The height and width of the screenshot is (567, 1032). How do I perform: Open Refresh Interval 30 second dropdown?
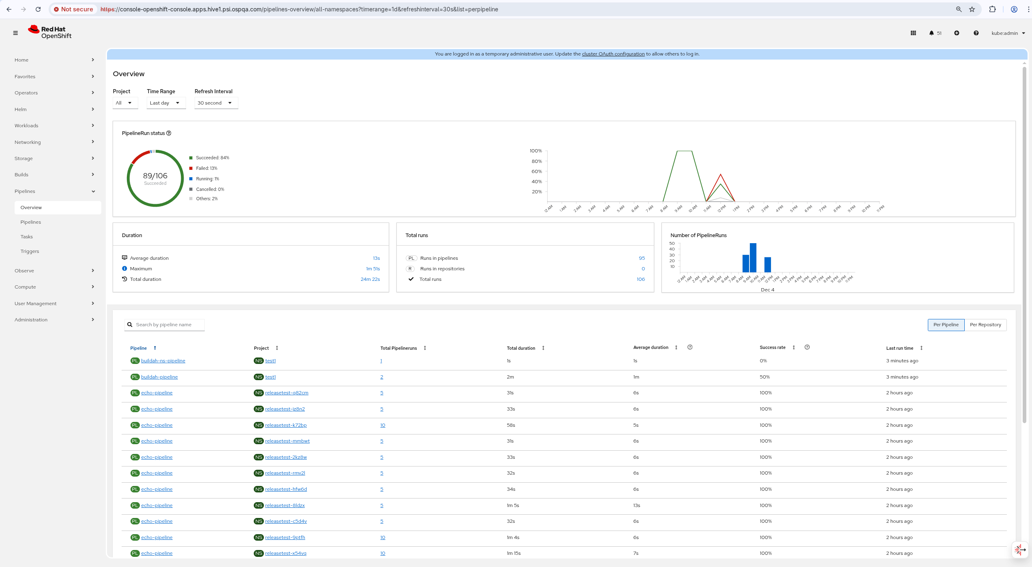[216, 103]
